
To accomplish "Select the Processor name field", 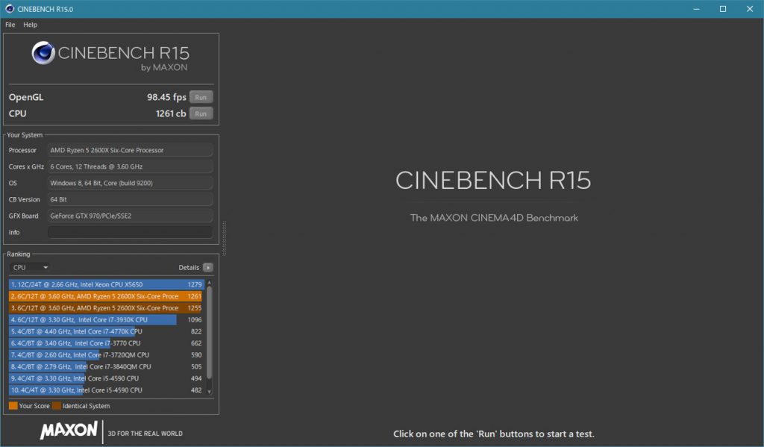I will click(x=130, y=150).
